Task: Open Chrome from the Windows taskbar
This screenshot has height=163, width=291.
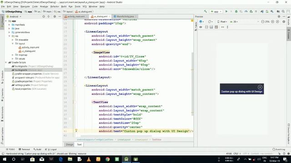Action: pos(107,159)
